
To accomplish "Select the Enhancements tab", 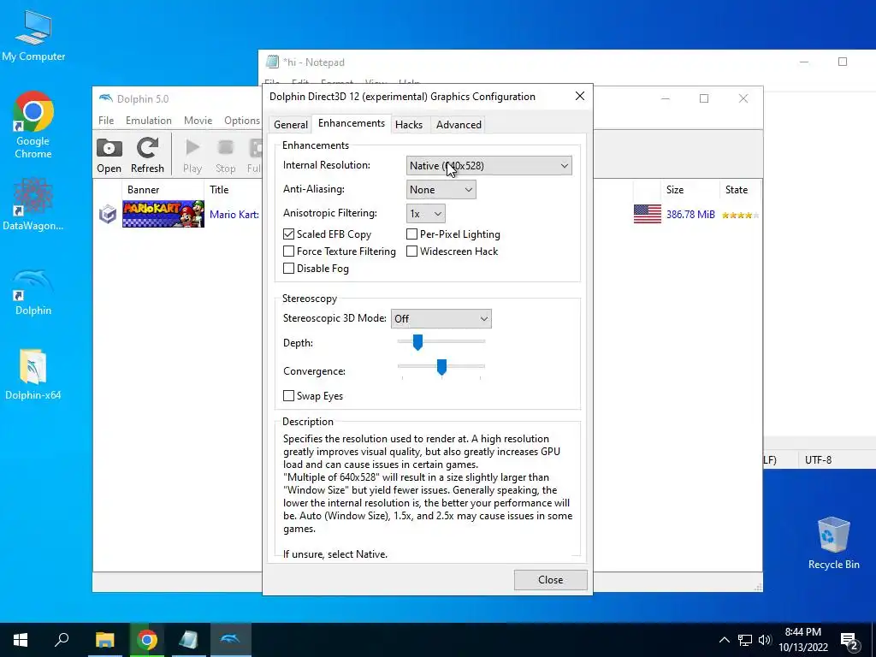I will (x=352, y=123).
